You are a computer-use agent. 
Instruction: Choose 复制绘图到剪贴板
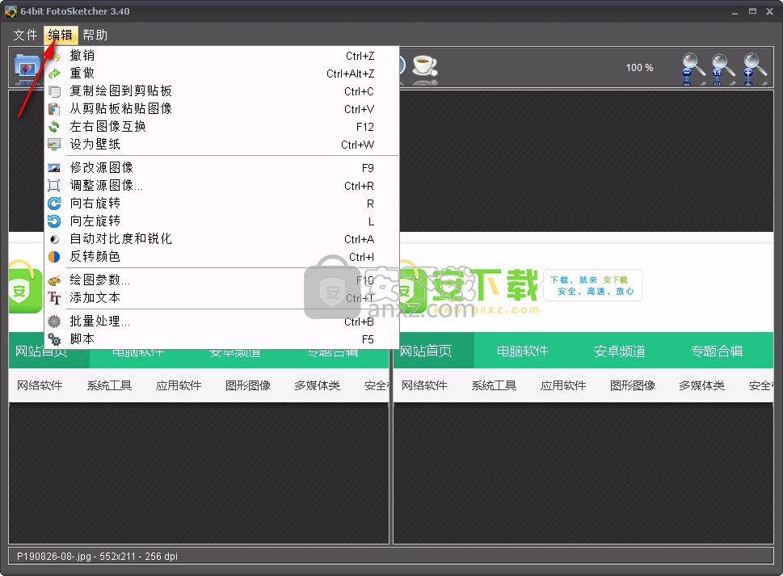(x=221, y=90)
